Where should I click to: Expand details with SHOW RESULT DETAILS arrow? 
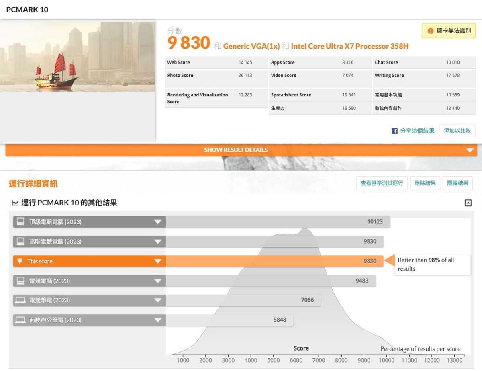470,150
